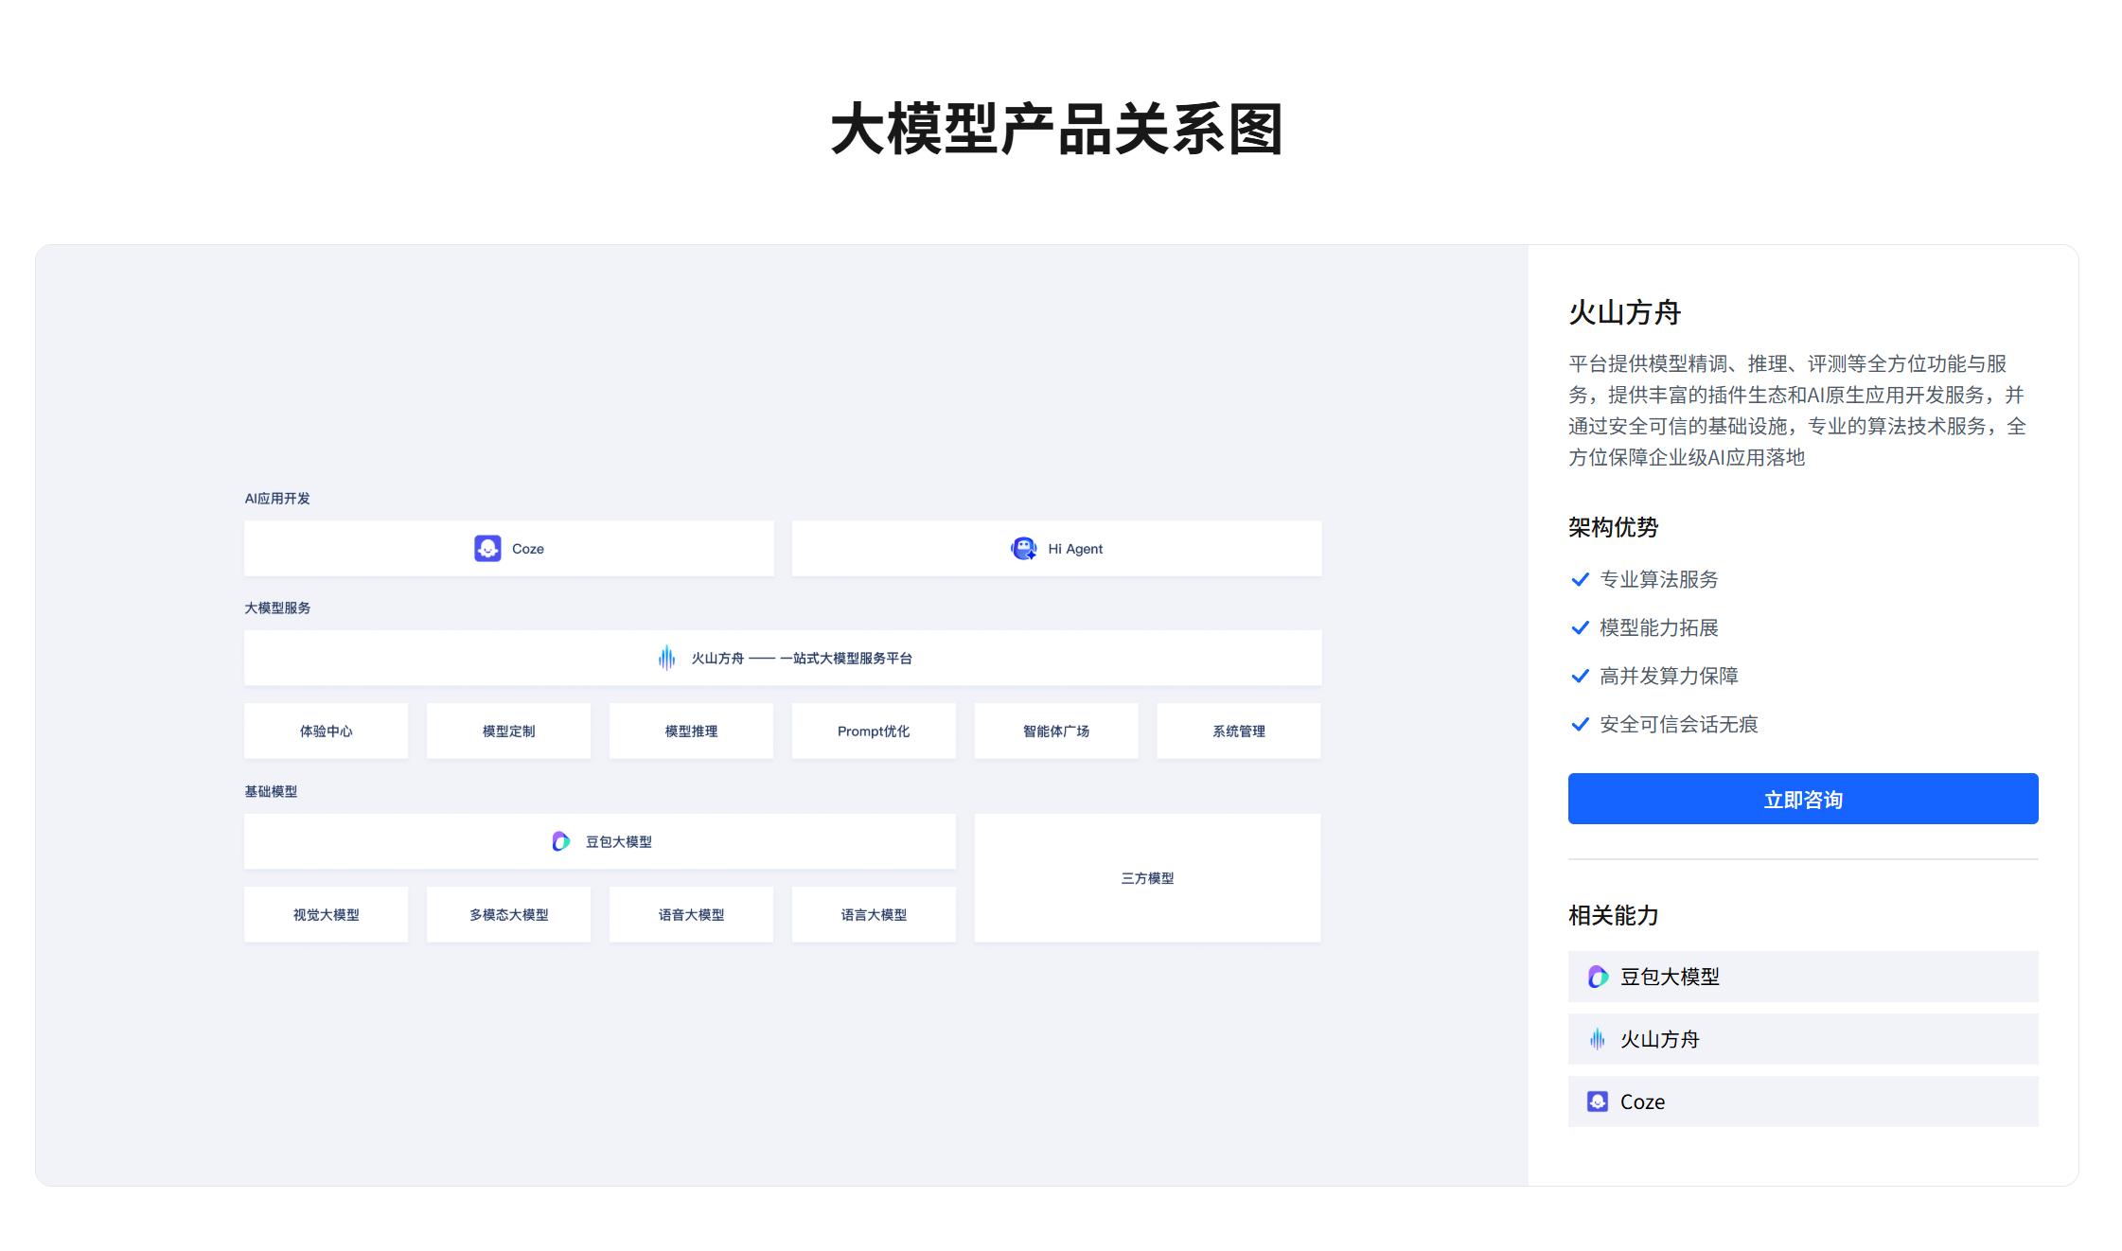This screenshot has height=1251, width=2122.
Task: Select the 语音大模型 box
Action: coord(691,914)
